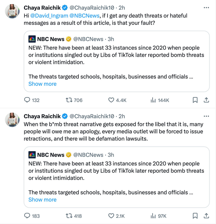Like the first tweet with 4.4K likes
The image size is (216, 224).
(111, 100)
